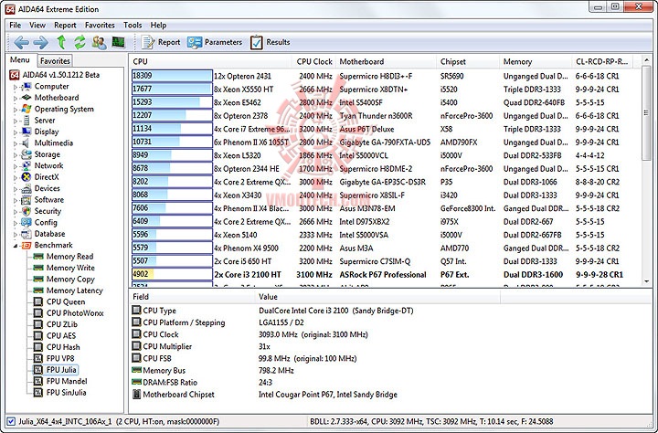Toggle the checkbox in the status bar
This screenshot has height=433, width=658.
point(11,421)
